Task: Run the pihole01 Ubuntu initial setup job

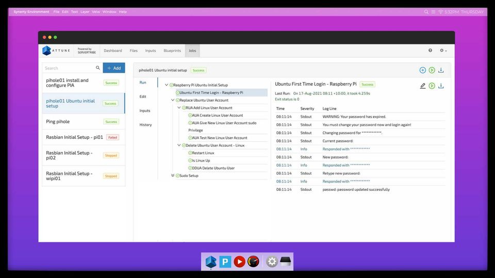Action: click(x=432, y=70)
